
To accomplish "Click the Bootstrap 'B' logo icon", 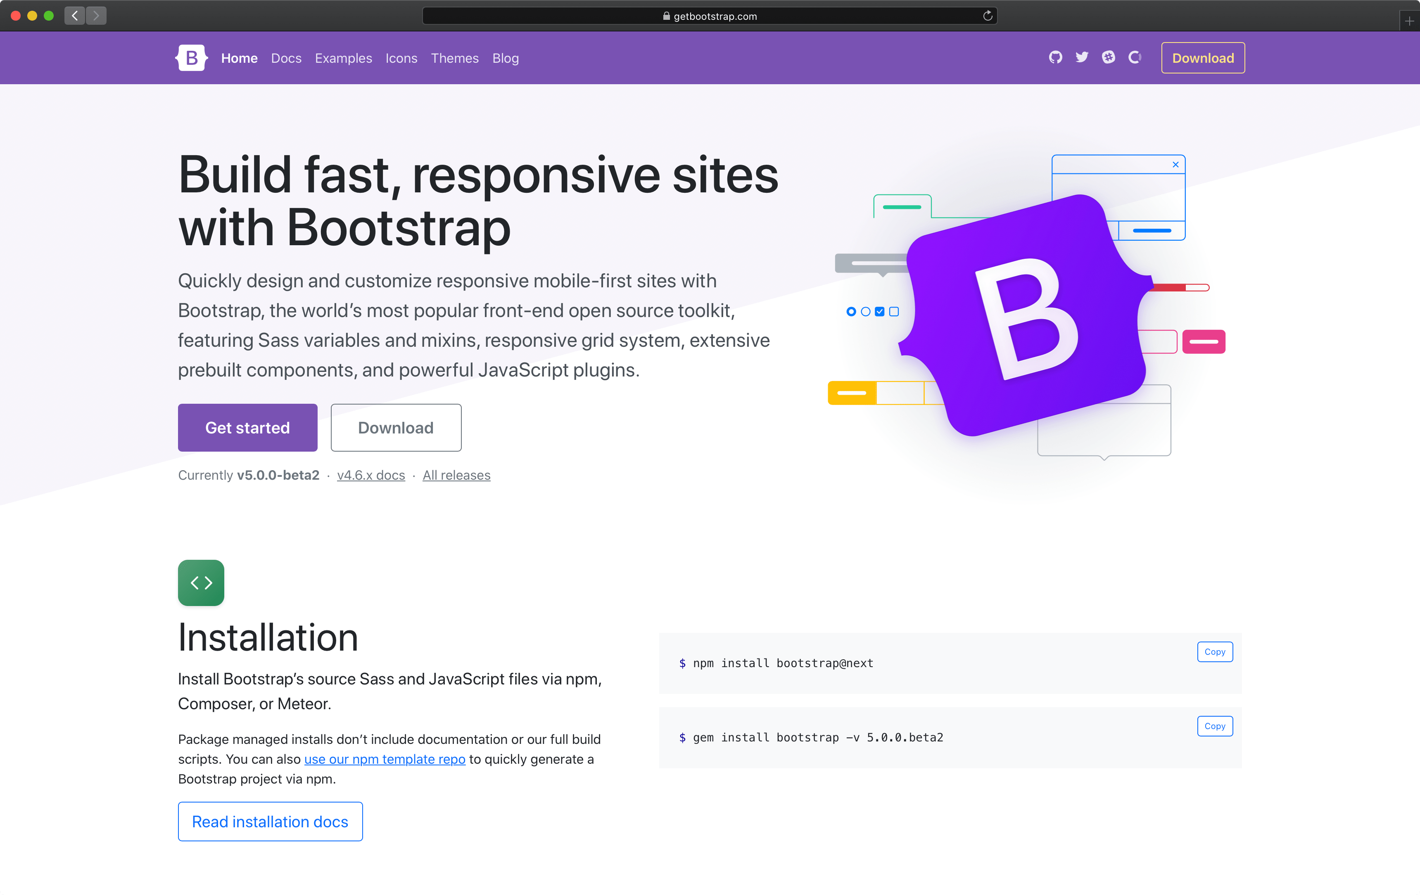I will tap(192, 58).
